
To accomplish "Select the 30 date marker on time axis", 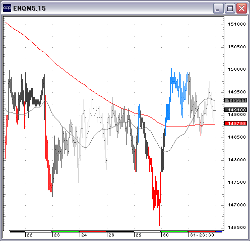I will click(x=166, y=235).
